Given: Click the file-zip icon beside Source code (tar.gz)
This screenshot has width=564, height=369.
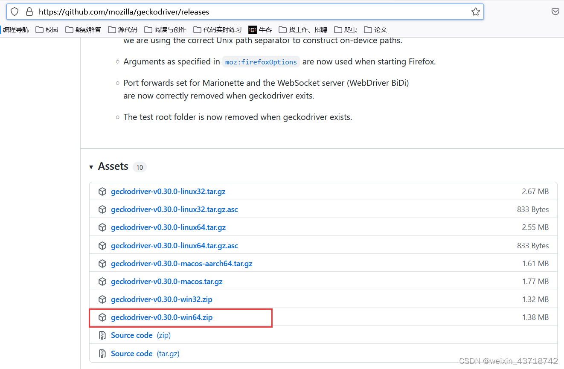Looking at the screenshot, I should (102, 354).
